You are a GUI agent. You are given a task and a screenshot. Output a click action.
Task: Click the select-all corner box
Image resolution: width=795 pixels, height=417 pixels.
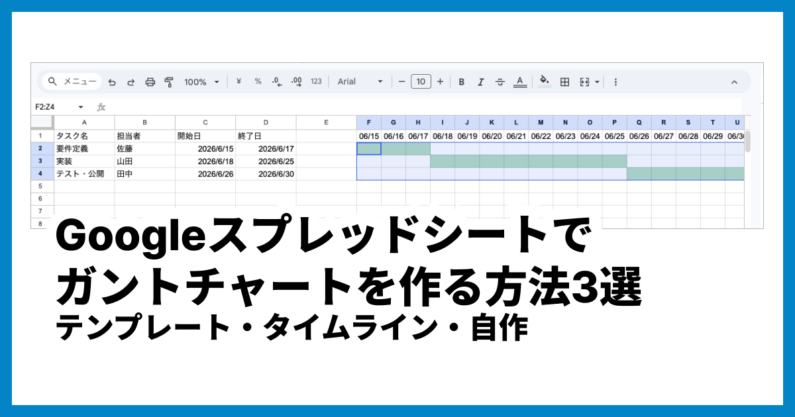click(x=42, y=122)
